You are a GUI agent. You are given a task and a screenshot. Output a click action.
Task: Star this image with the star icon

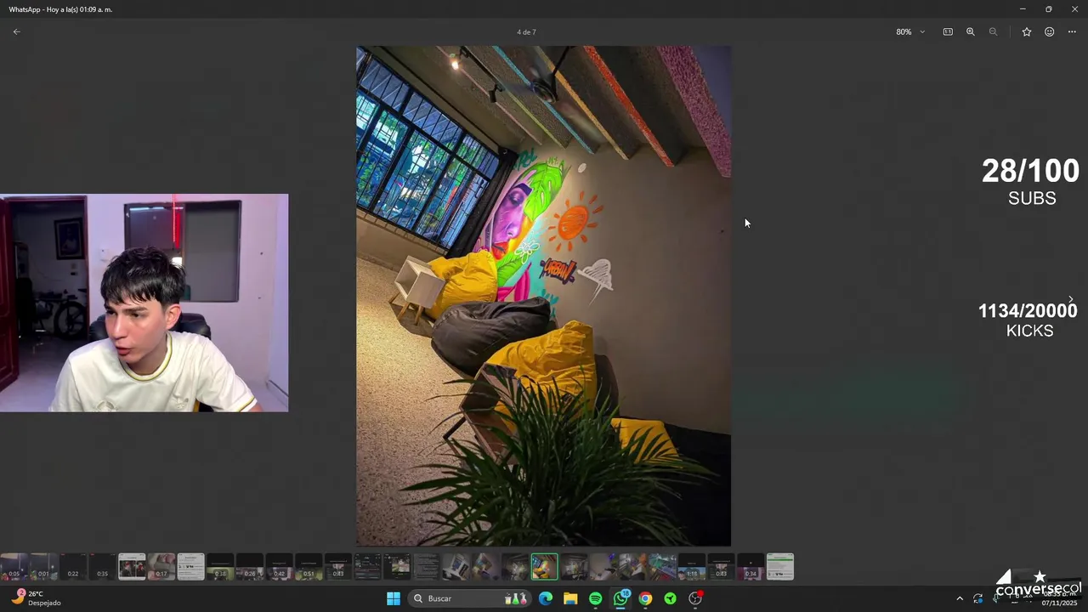[x=1027, y=31]
